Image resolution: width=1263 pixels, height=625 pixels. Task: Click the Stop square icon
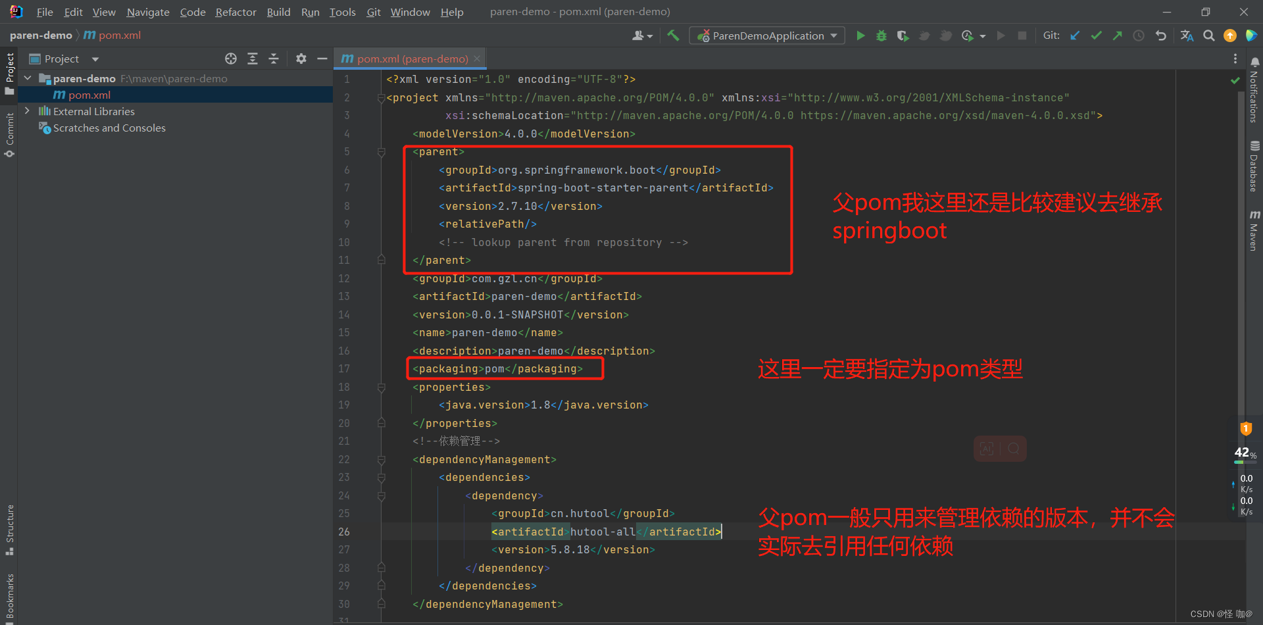(x=1022, y=36)
